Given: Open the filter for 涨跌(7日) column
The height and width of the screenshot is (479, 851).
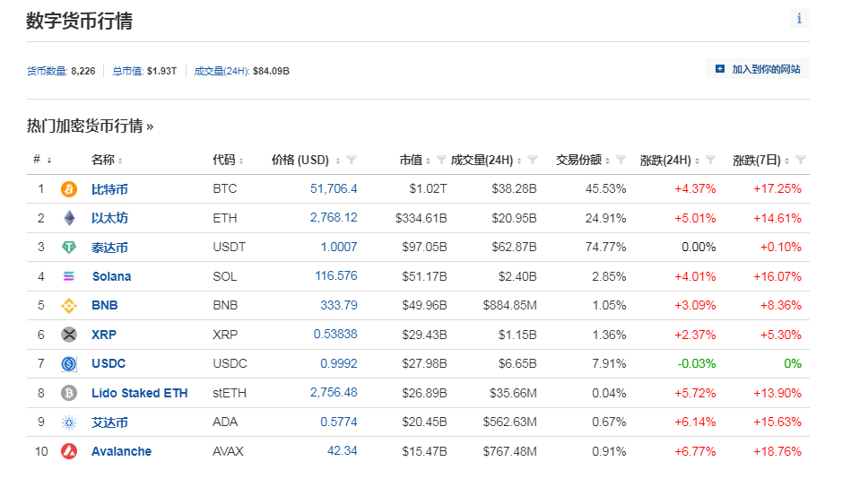Looking at the screenshot, I should click(801, 160).
